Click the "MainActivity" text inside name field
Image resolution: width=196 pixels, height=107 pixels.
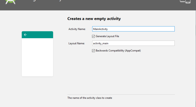click(100, 29)
